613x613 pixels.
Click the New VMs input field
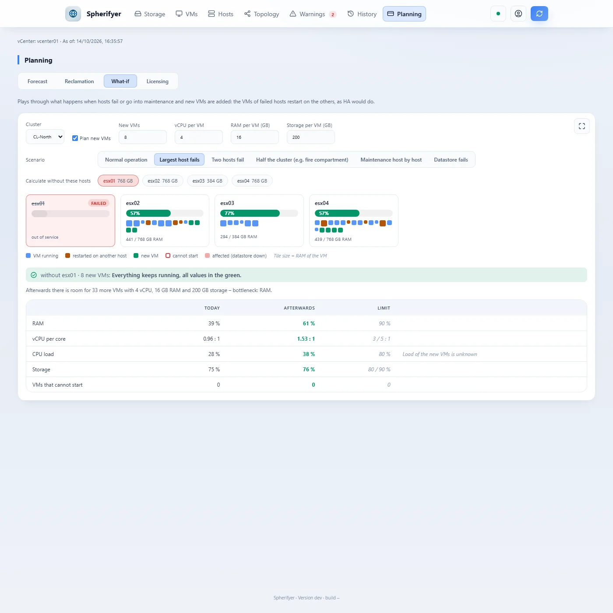point(143,137)
